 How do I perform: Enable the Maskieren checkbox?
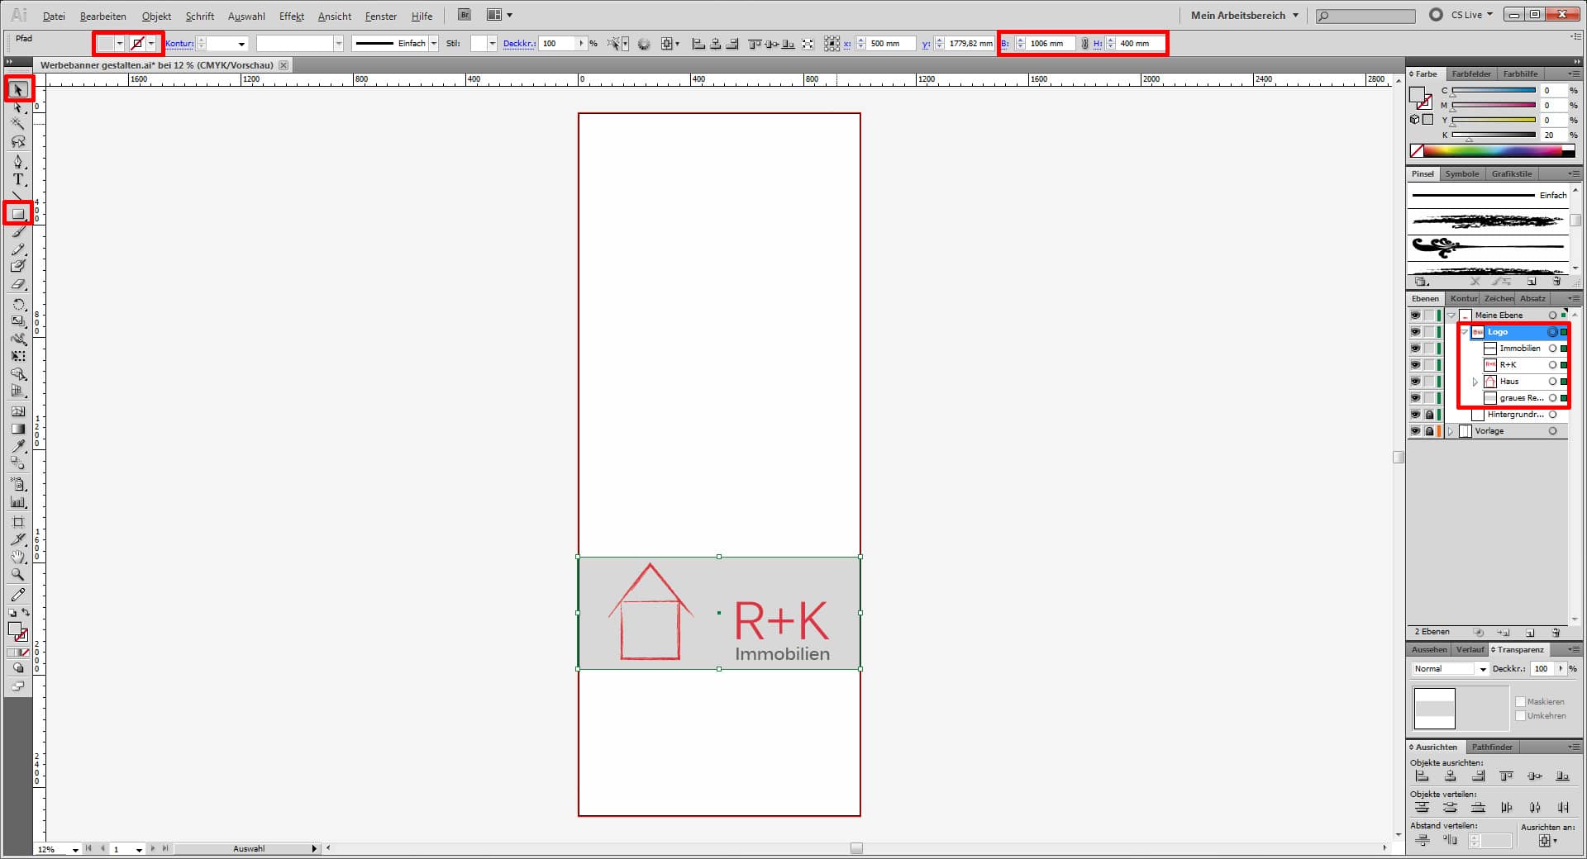pos(1520,702)
